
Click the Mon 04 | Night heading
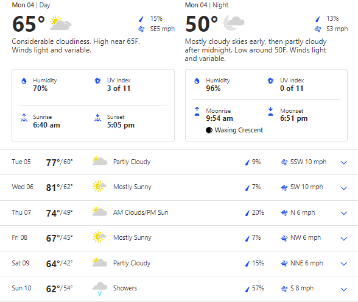tap(206, 5)
